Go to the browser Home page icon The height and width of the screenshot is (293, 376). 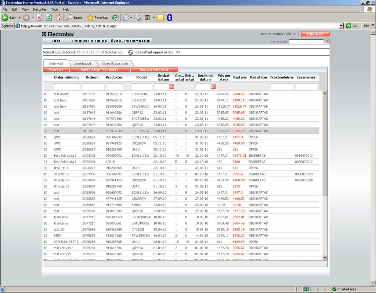pos(58,18)
